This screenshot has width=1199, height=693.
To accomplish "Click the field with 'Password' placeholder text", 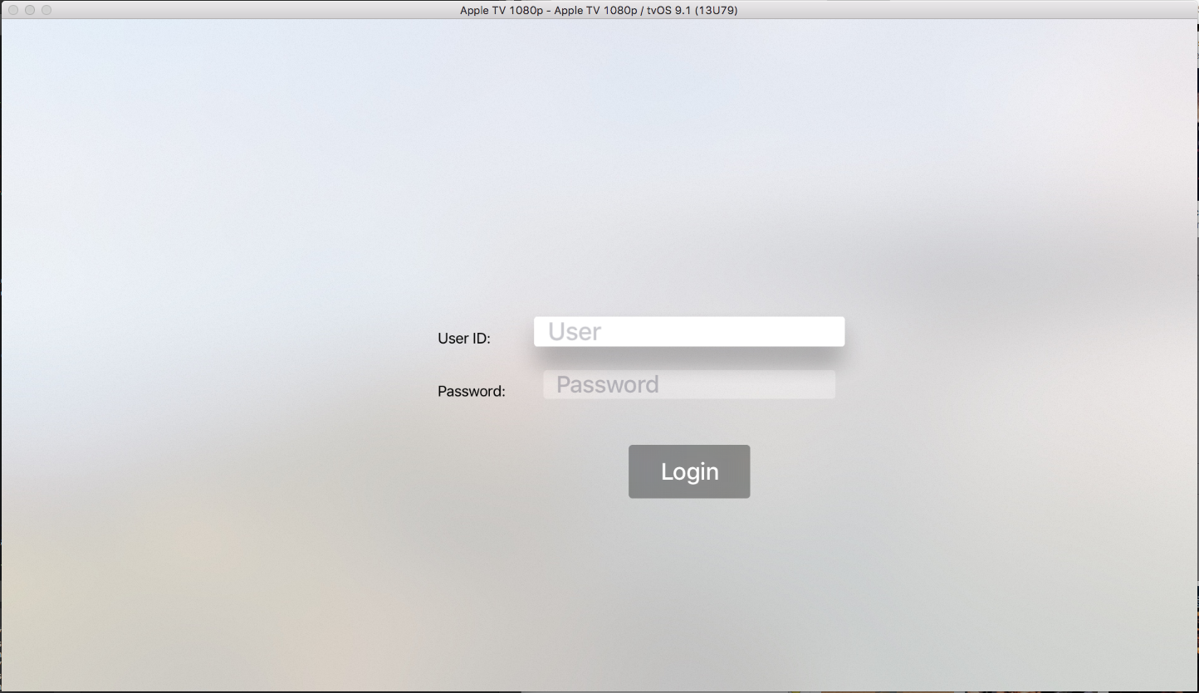I will click(x=688, y=384).
